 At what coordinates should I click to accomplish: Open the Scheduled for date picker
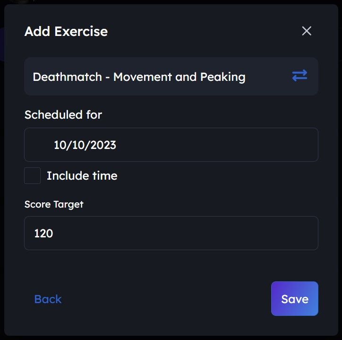[x=171, y=145]
